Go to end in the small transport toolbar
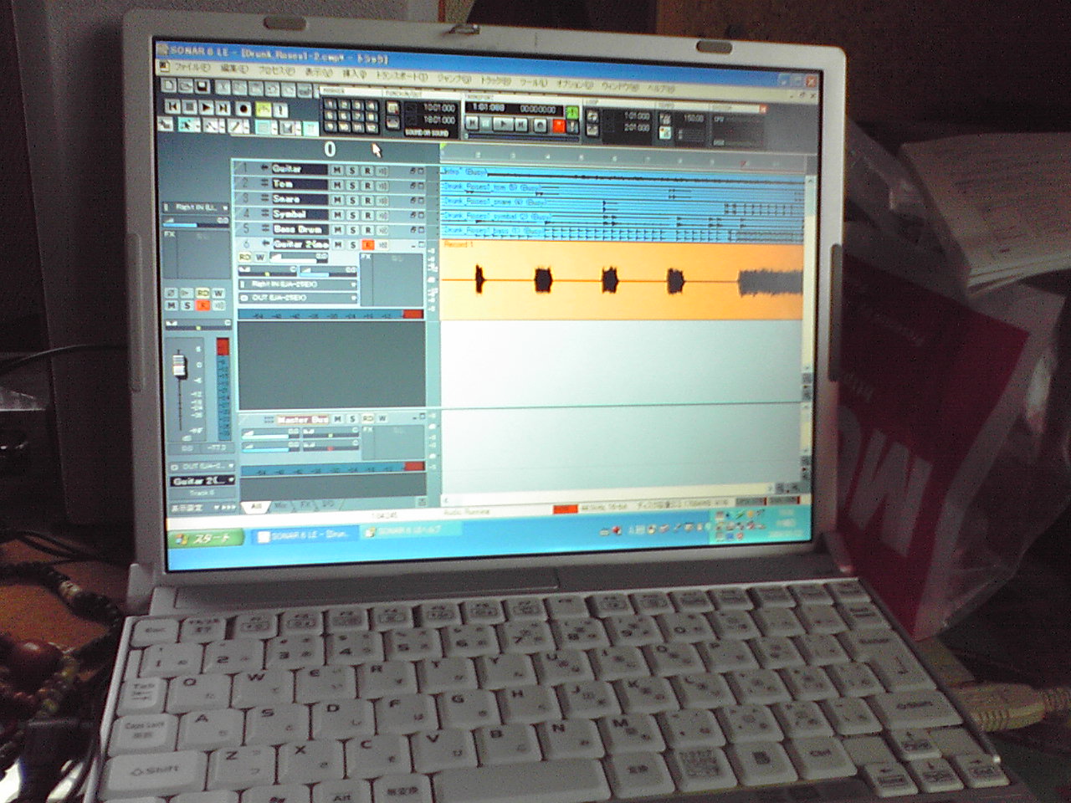 pyautogui.click(x=223, y=108)
